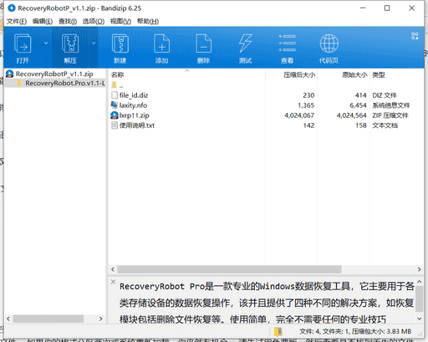The width and height of the screenshot is (428, 342).
Task: Click the Test (测试) lightning icon
Action: click(245, 43)
